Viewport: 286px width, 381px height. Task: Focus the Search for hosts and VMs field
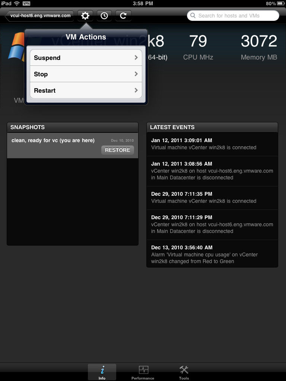(233, 16)
